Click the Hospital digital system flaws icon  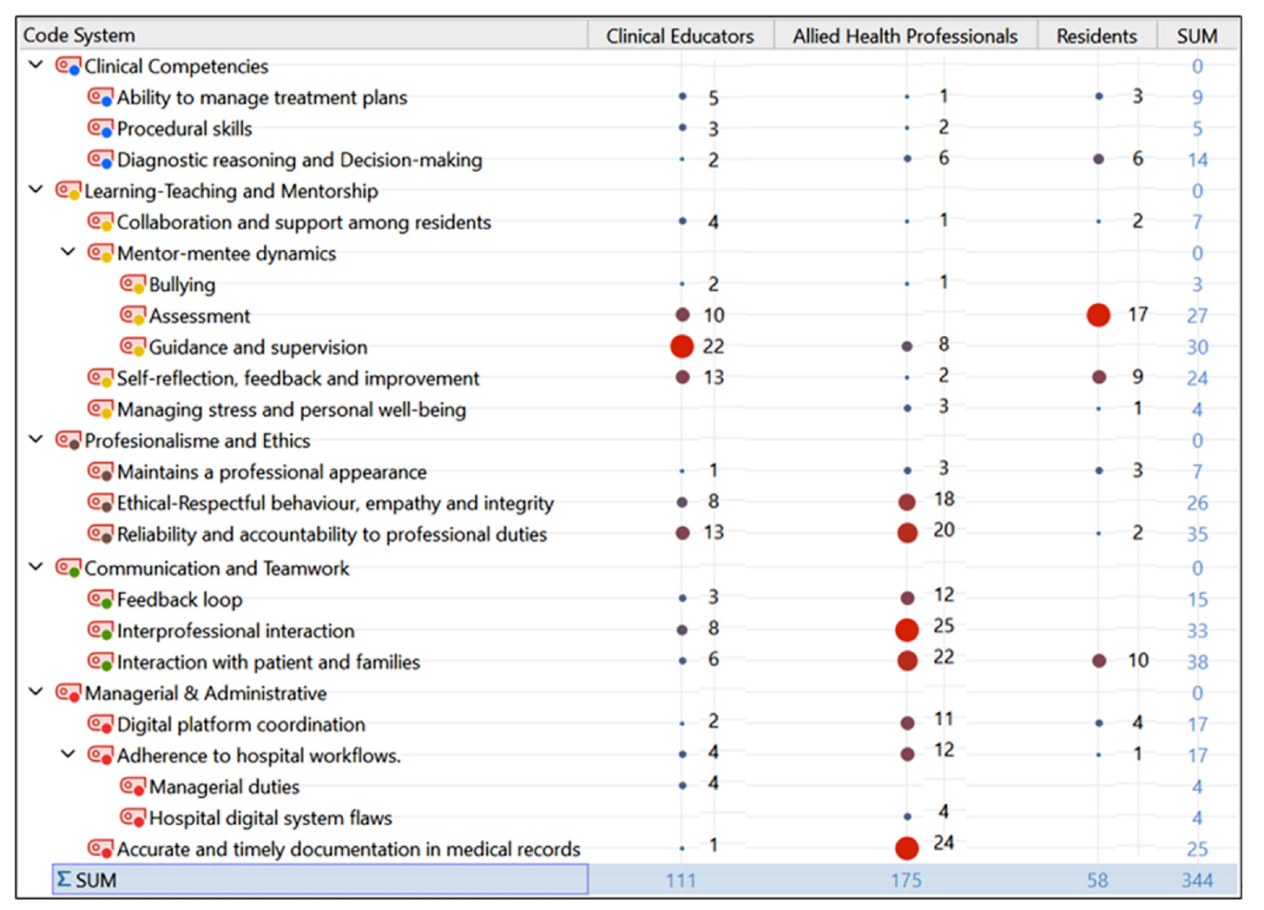click(x=132, y=818)
